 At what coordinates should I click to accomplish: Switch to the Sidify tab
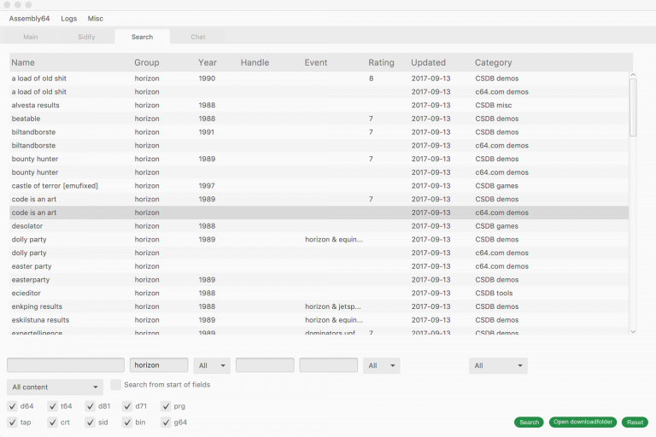(x=86, y=37)
